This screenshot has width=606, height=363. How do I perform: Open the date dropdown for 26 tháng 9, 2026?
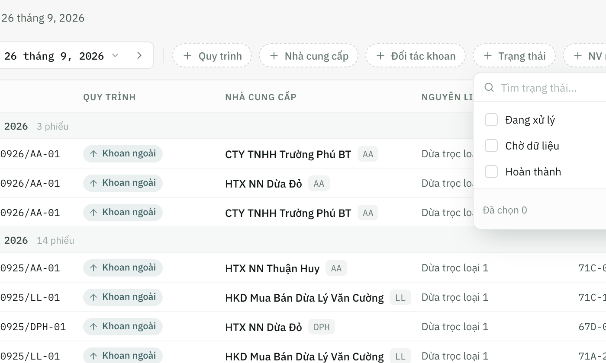pos(61,56)
